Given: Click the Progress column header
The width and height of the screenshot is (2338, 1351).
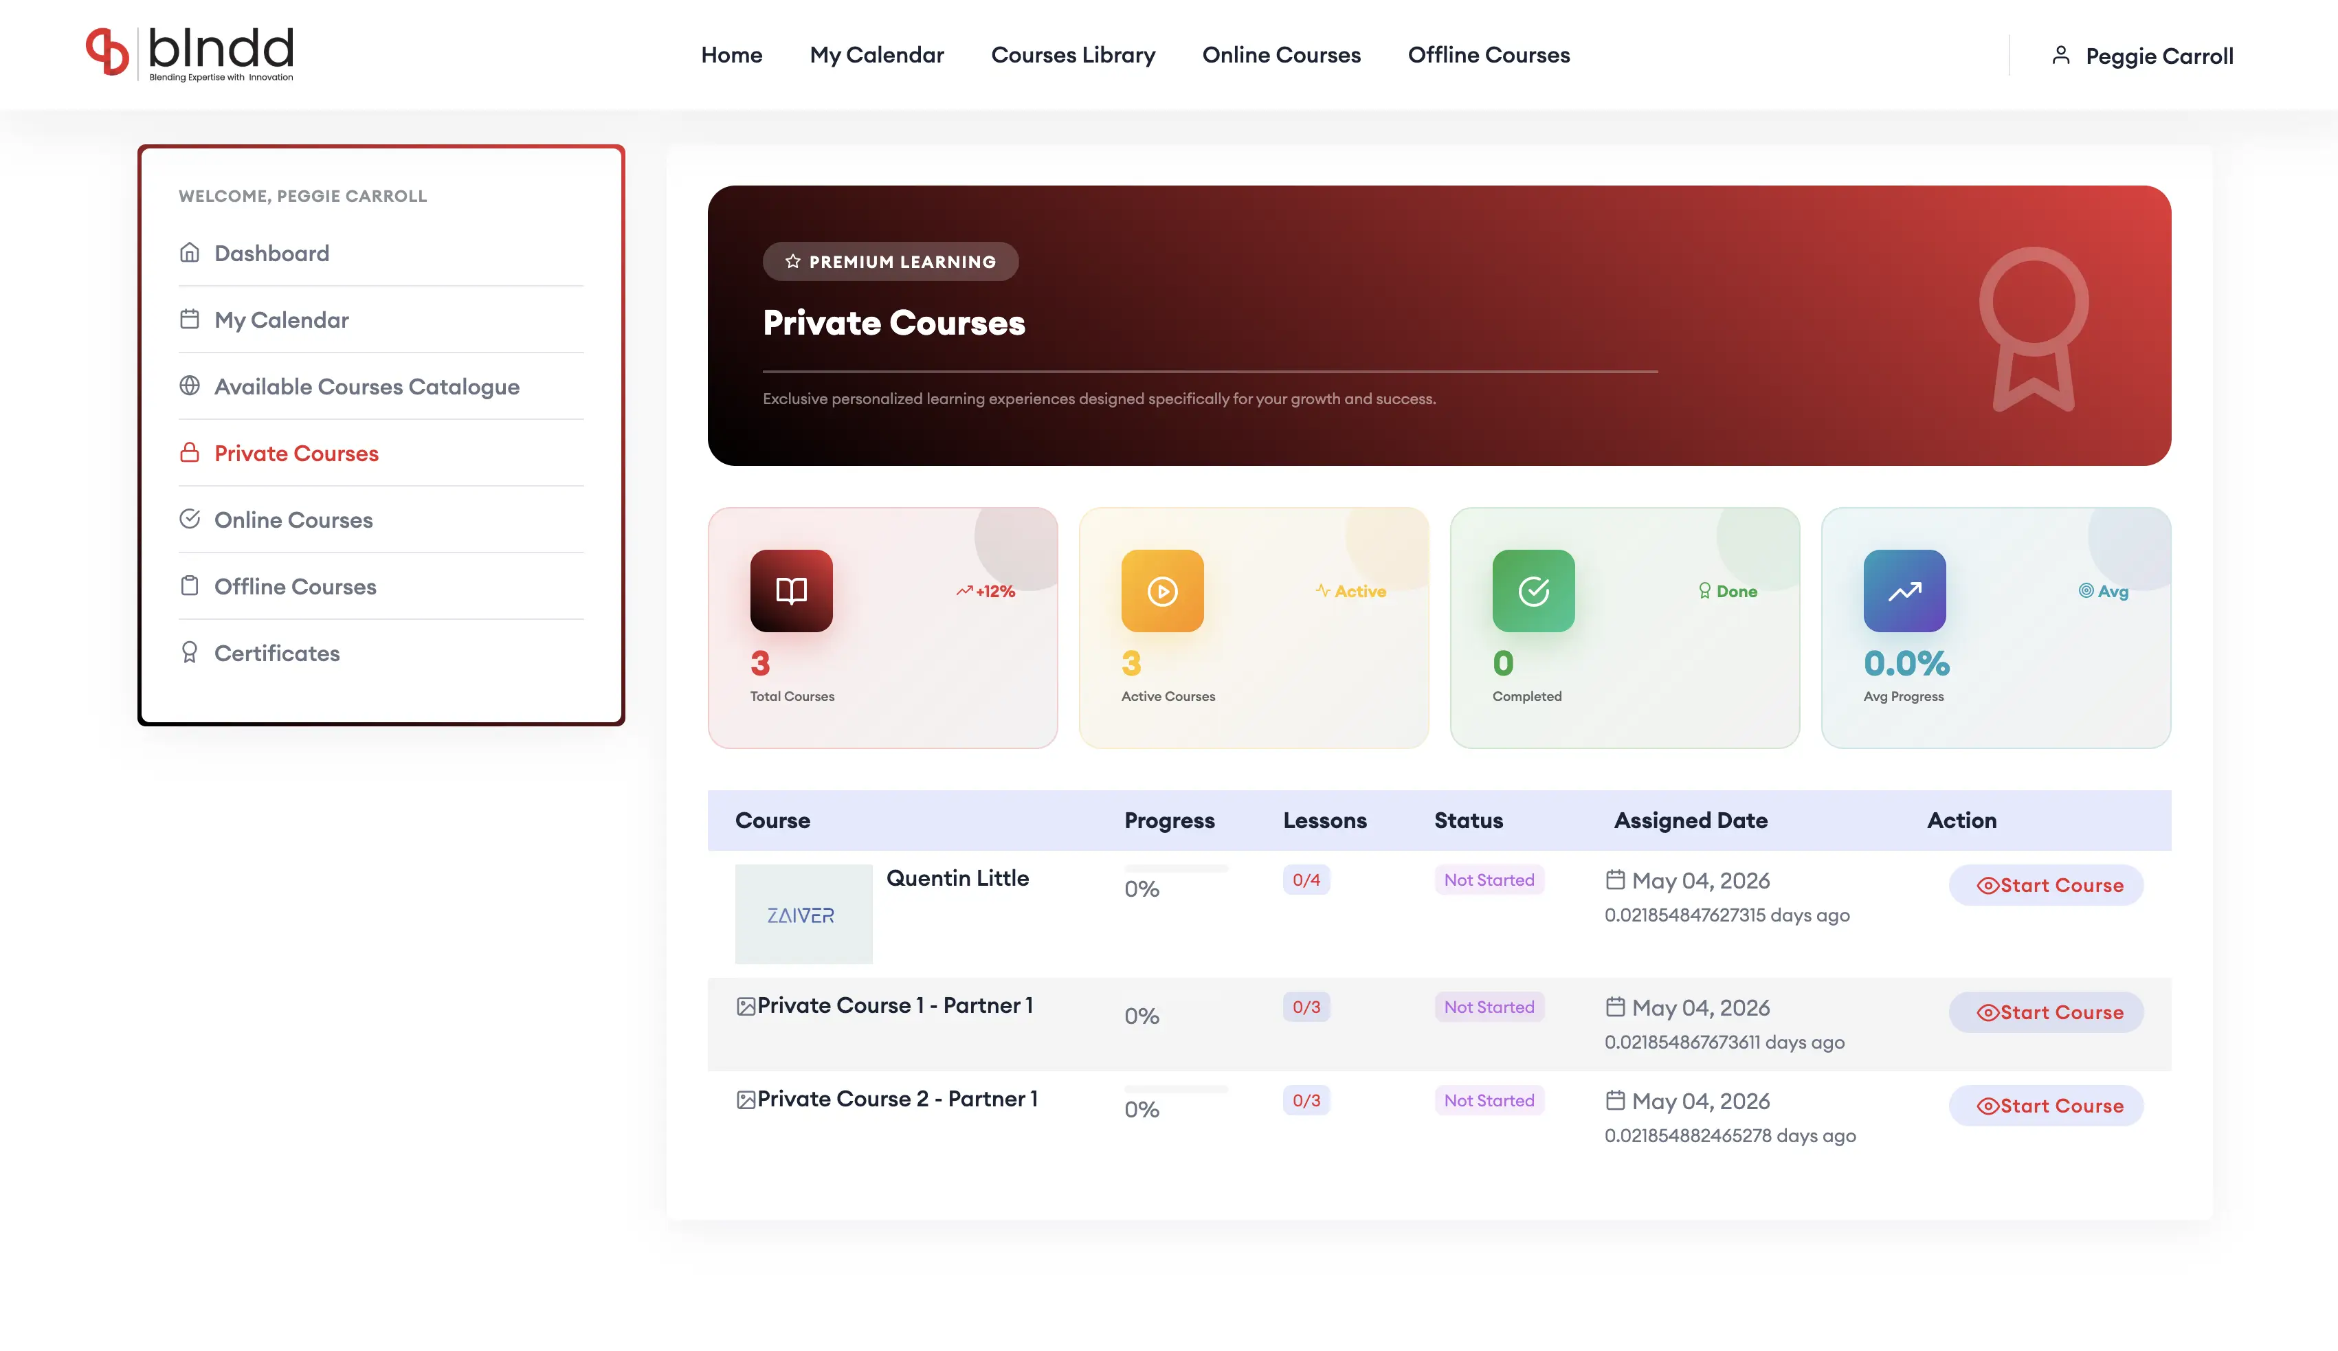Looking at the screenshot, I should [x=1169, y=820].
